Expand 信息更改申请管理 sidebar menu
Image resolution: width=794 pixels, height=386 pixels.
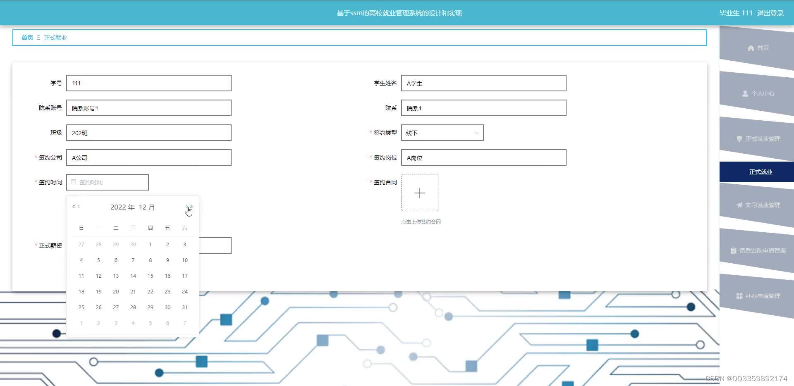(x=757, y=250)
